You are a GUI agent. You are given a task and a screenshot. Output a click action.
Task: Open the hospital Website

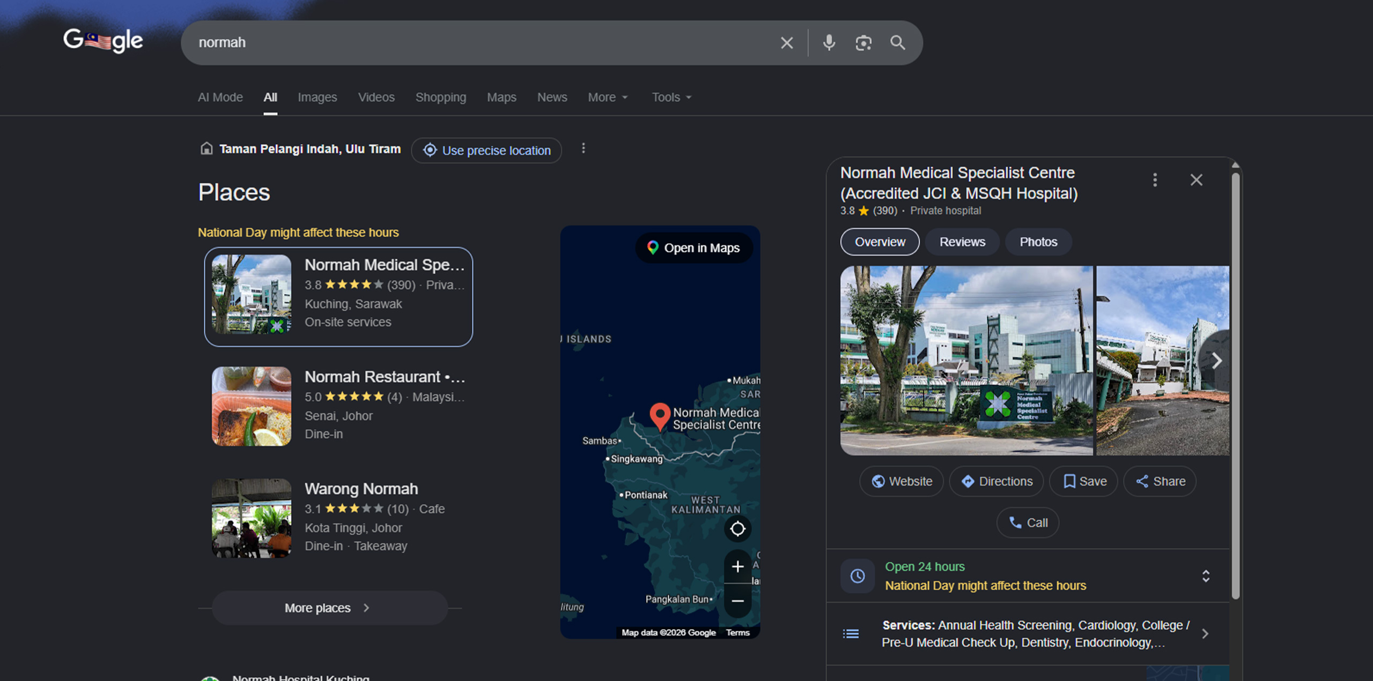902,481
